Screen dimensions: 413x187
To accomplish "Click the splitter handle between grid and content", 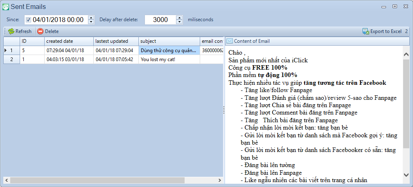I will point(224,110).
